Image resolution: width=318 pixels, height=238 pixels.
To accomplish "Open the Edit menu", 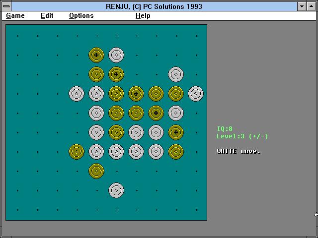I will (x=47, y=15).
